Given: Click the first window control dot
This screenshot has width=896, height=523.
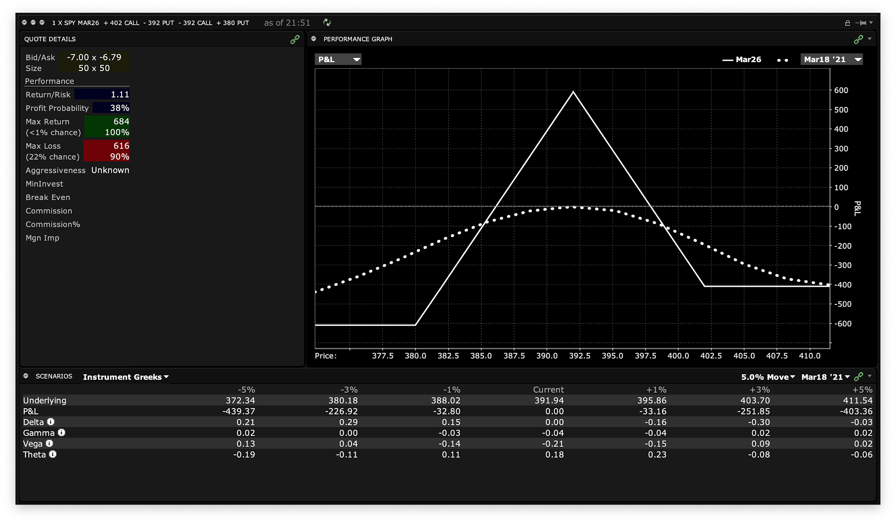Looking at the screenshot, I should point(24,22).
